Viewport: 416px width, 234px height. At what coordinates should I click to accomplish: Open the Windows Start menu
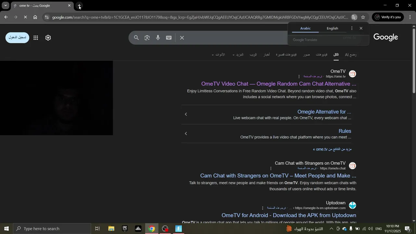6,228
